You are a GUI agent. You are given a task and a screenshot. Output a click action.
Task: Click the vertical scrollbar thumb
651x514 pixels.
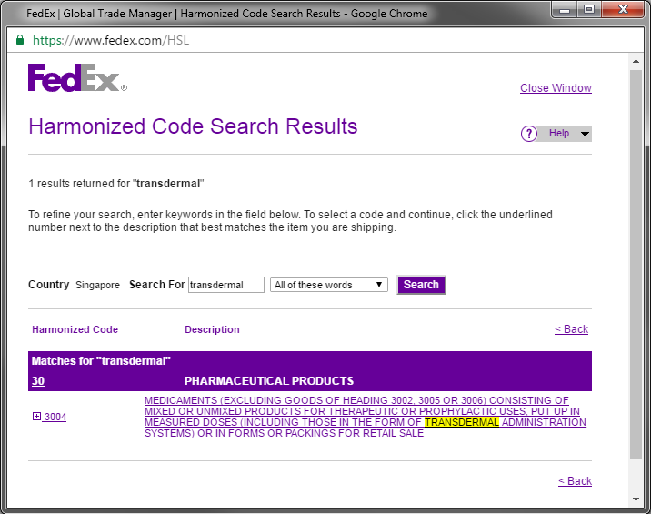[636, 264]
